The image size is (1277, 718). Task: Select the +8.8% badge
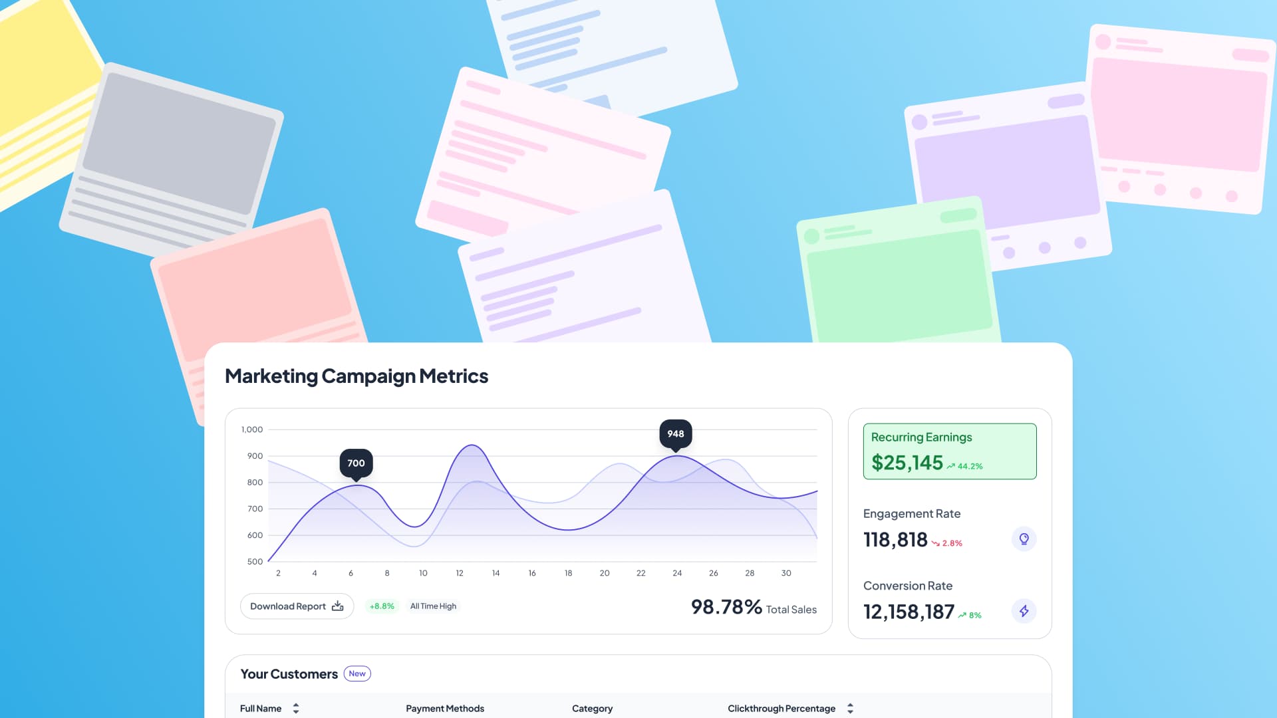pos(381,606)
